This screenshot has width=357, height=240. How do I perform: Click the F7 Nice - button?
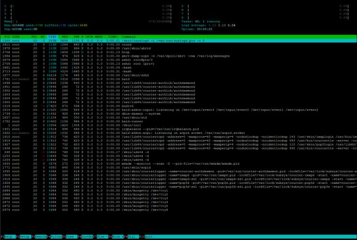click(x=101, y=236)
